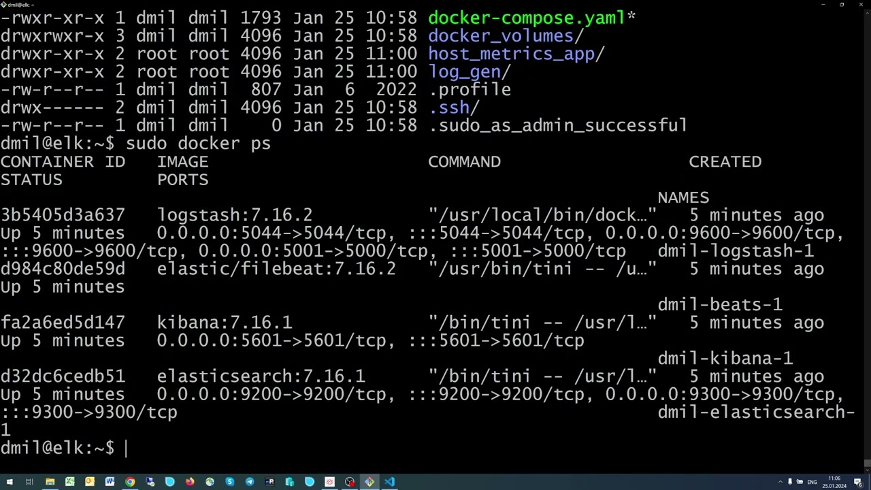Open Google Chrome from the taskbar
Image resolution: width=871 pixels, height=490 pixels.
click(130, 482)
